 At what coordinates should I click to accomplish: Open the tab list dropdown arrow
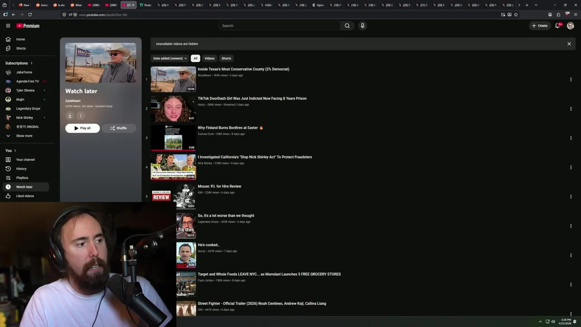pos(536,5)
